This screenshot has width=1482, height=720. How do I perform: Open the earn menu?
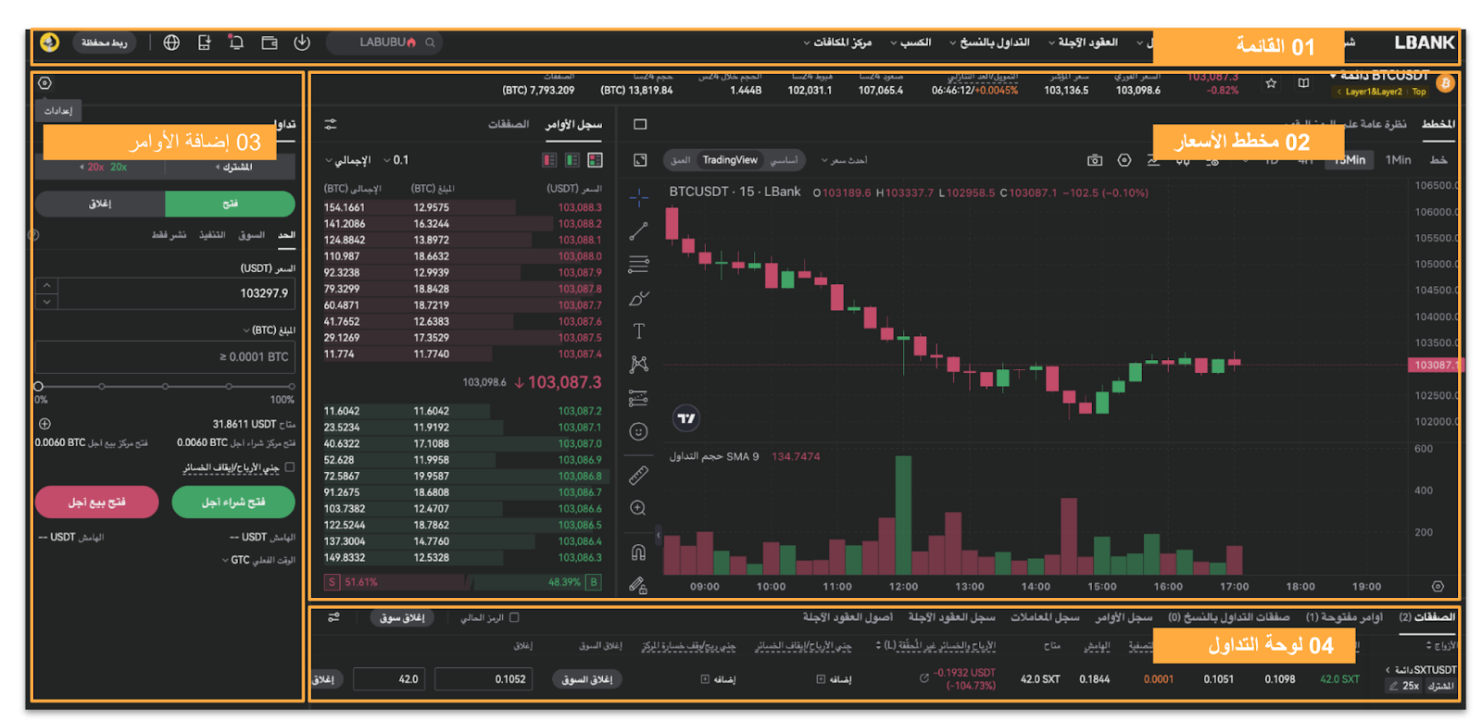coord(911,43)
